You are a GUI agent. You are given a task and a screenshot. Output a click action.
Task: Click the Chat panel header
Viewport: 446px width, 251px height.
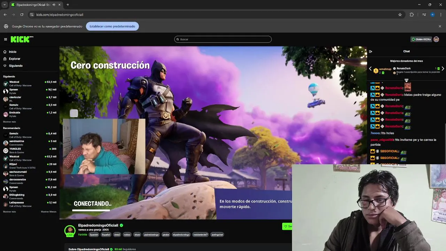pos(407,52)
